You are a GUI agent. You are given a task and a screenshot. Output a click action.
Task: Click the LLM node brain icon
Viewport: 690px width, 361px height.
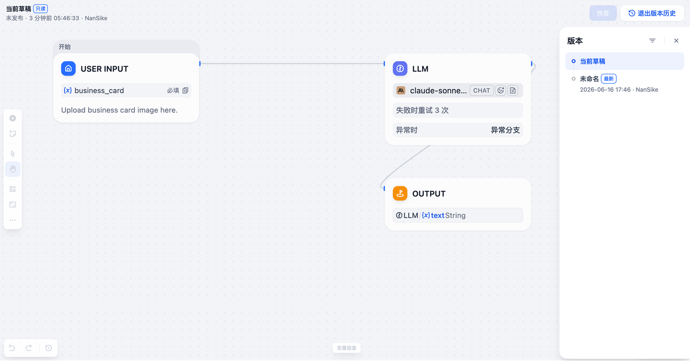pyautogui.click(x=400, y=68)
